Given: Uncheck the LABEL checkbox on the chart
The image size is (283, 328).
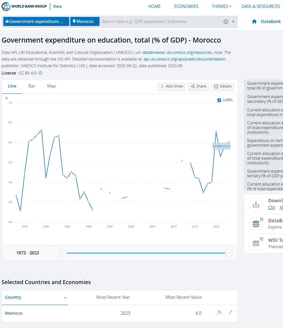Looking at the screenshot, I should pyautogui.click(x=219, y=100).
